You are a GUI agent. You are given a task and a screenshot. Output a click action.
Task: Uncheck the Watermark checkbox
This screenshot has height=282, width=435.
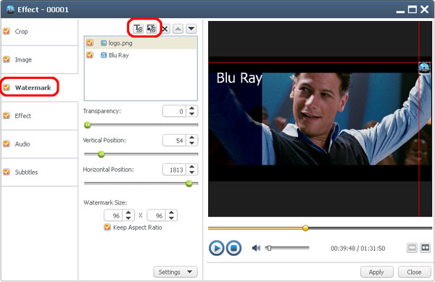(x=7, y=88)
